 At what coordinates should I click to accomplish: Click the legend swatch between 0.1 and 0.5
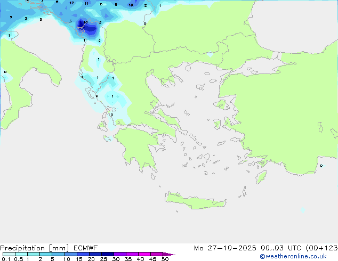(9, 254)
